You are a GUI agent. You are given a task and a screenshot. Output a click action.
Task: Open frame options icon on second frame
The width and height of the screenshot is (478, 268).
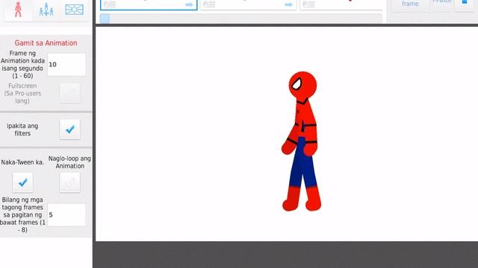pos(209,4)
